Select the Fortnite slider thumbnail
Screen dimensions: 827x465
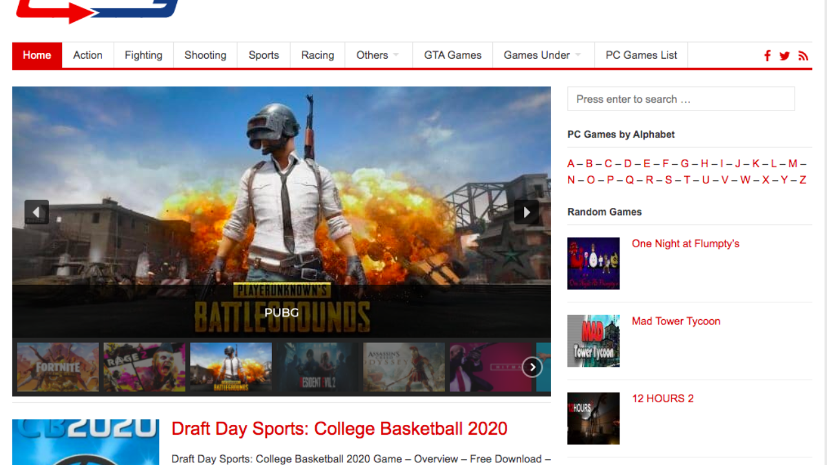click(x=58, y=367)
